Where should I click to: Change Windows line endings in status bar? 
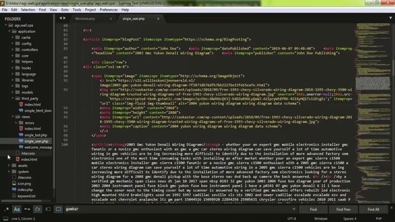click(321, 218)
